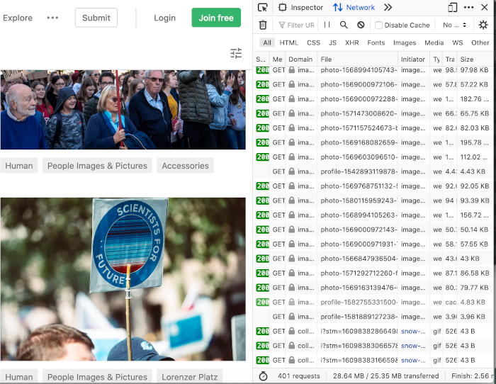496x384 pixels.
Task: Open the network search magnifier
Action: click(344, 25)
